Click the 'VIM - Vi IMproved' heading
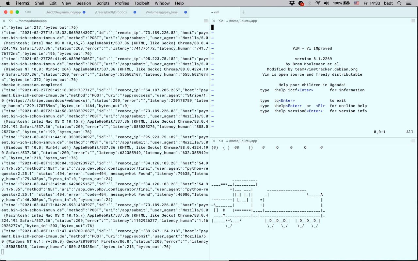 coord(312,48)
